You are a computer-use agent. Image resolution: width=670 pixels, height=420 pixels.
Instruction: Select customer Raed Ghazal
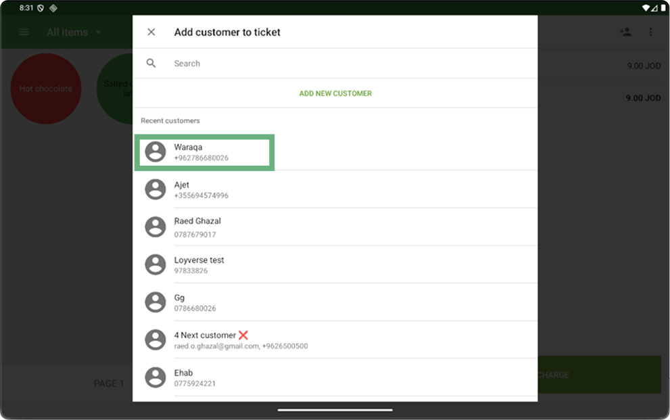point(335,227)
